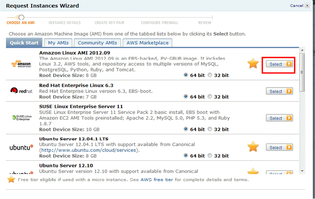Click the scroll up arrow of the AMI list
The width and height of the screenshot is (315, 199).
click(302, 50)
